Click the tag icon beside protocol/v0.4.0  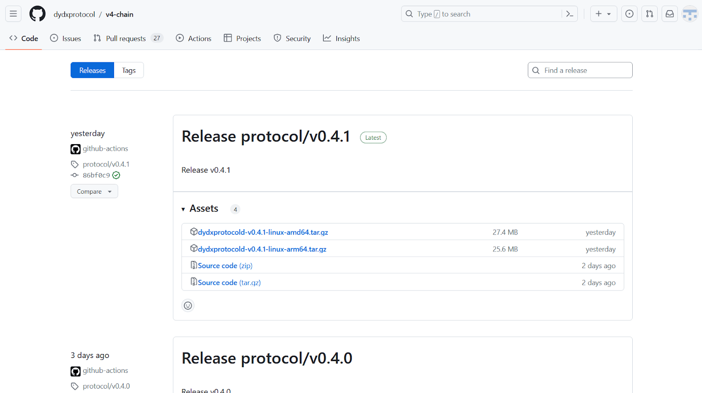click(x=75, y=386)
